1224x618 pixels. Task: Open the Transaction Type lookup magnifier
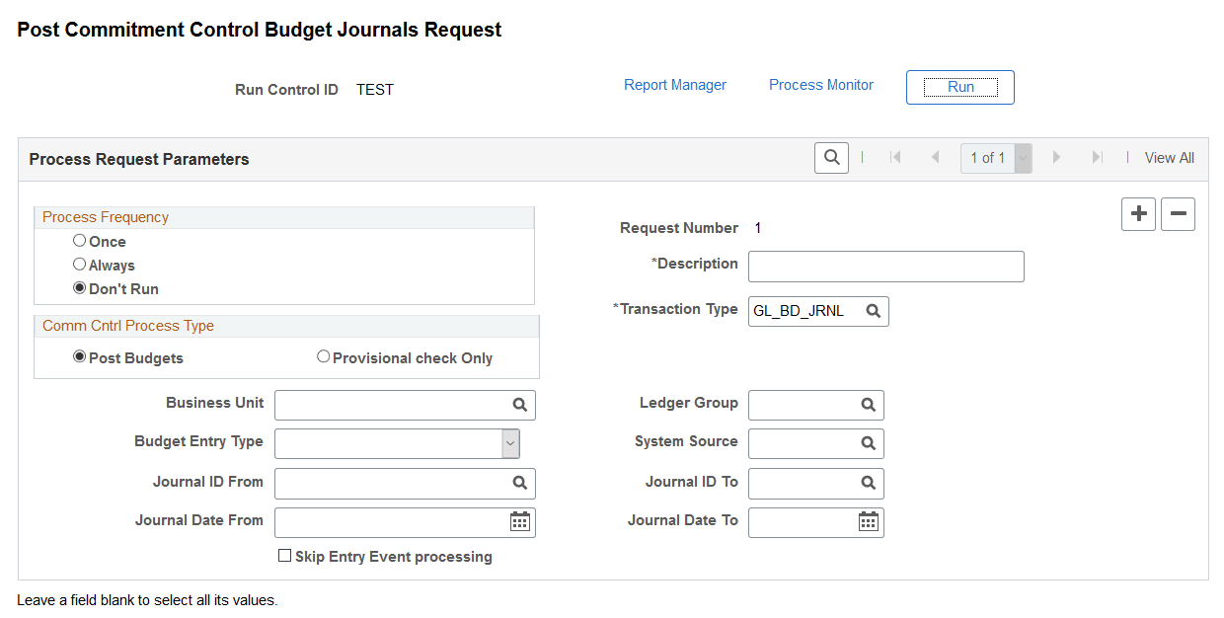click(x=873, y=310)
